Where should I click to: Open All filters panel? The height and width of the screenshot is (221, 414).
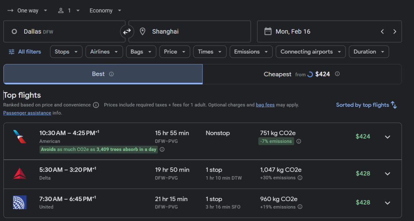[25, 52]
